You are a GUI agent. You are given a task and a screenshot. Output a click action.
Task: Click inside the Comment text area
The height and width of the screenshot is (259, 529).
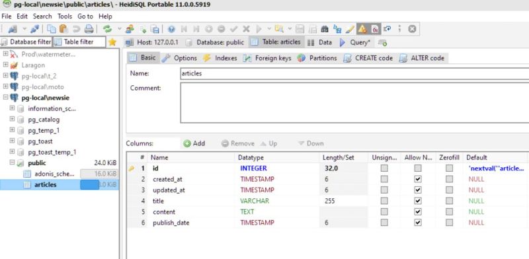[354, 103]
